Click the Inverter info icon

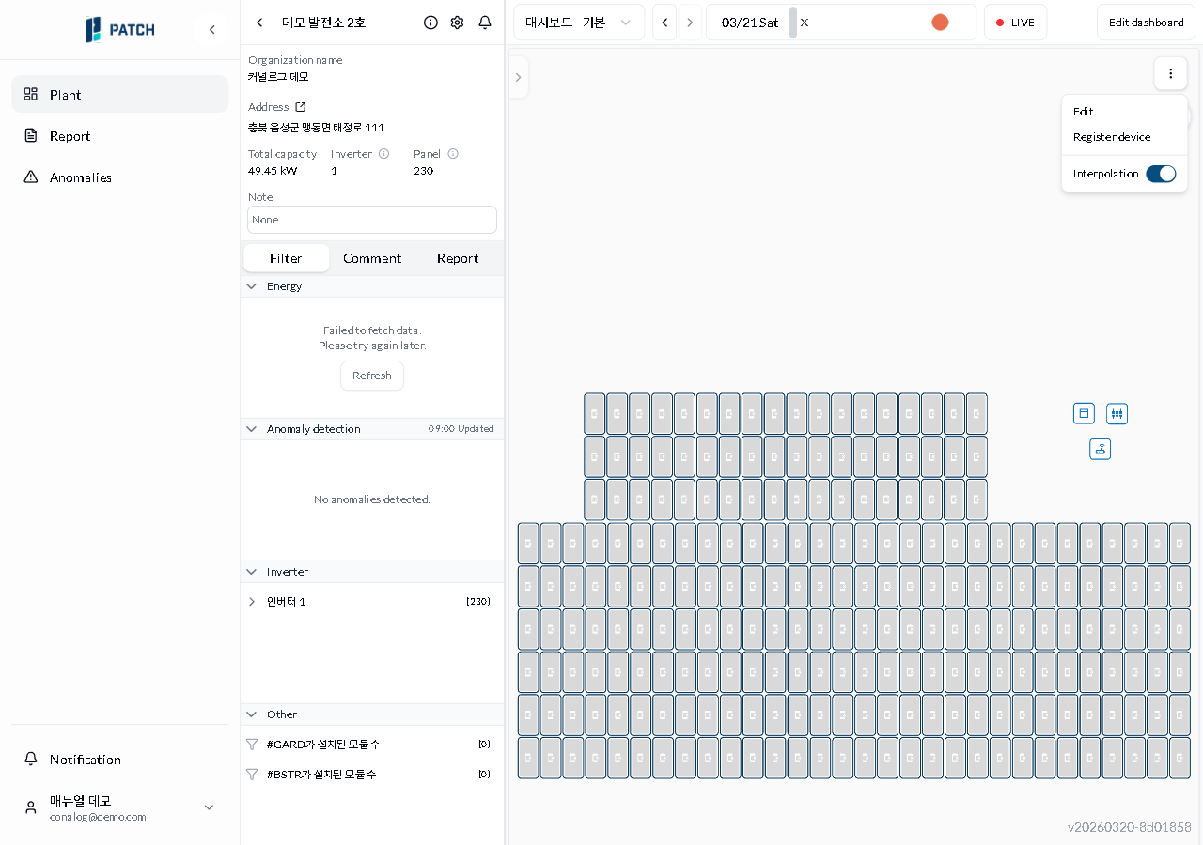[x=383, y=154]
